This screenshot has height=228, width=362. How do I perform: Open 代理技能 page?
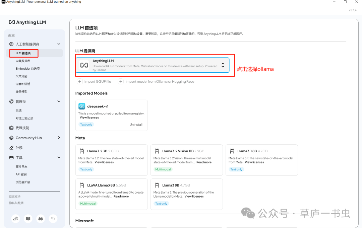22,128
